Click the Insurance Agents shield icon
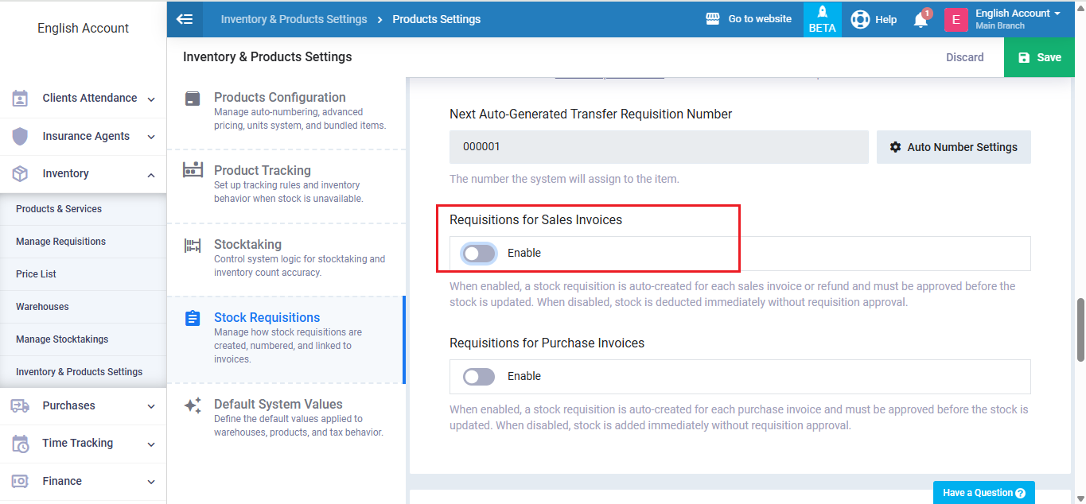Screen dimensions: 1086x504 click(20, 137)
